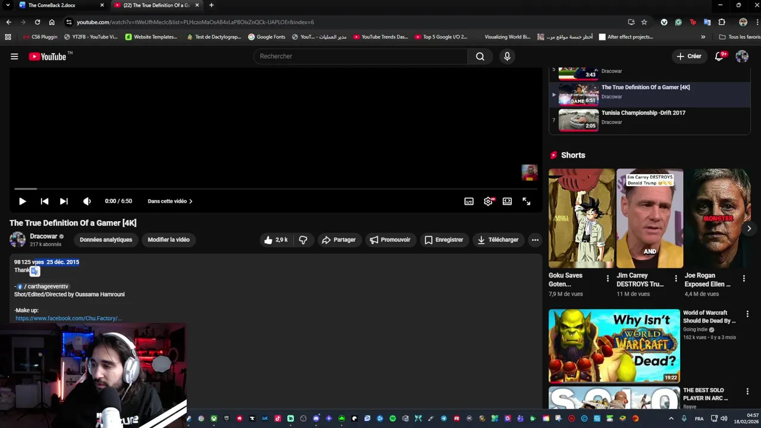Skip to previous video in playlist
This screenshot has width=761, height=428.
44,202
